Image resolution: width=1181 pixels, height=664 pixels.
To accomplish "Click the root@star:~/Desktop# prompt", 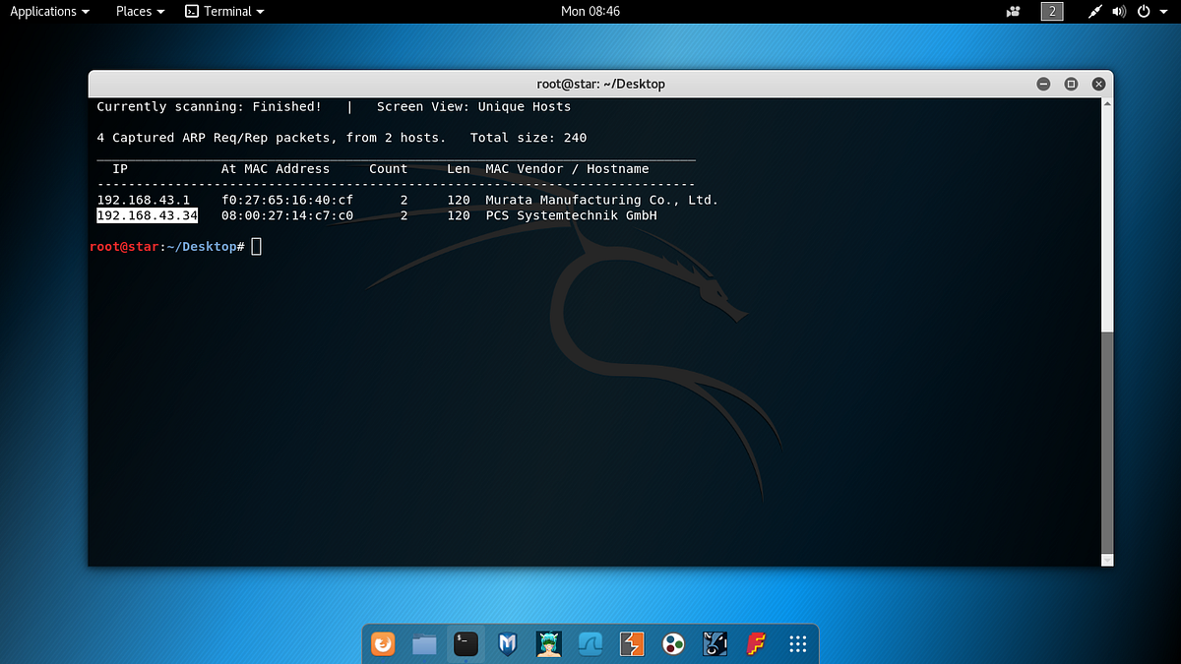I will (x=167, y=246).
